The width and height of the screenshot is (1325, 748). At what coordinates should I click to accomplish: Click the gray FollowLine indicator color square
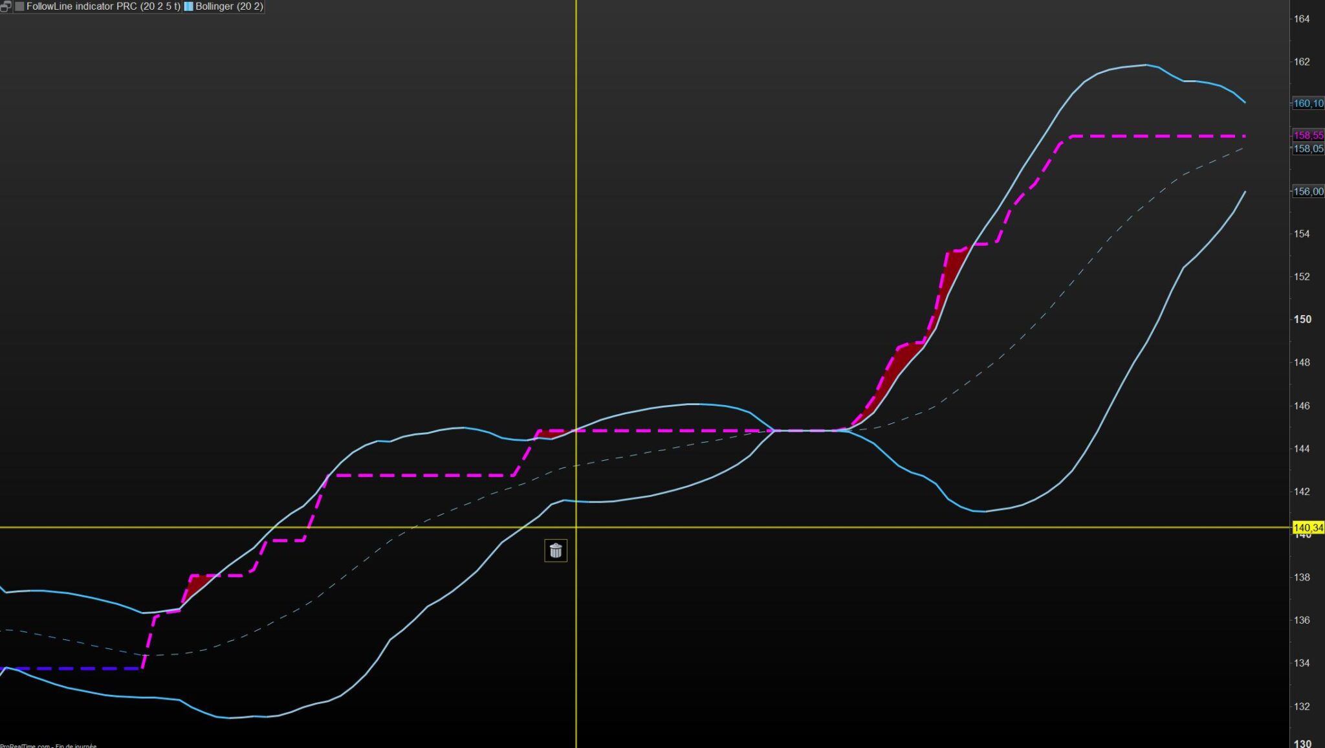[19, 6]
